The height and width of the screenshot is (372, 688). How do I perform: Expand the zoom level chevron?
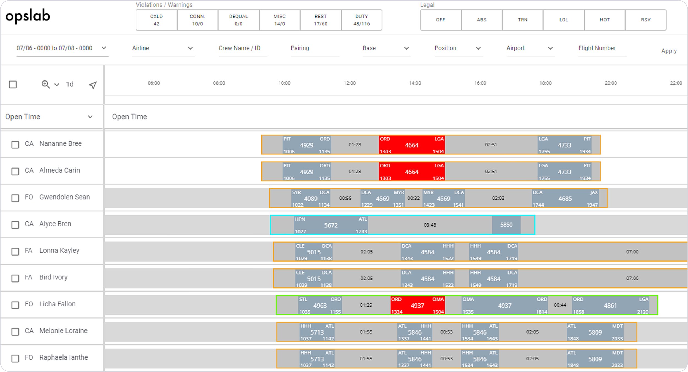57,85
